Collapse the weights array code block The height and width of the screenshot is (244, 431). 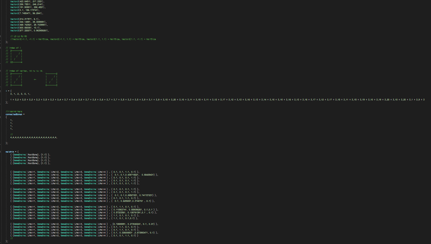click(x=2, y=152)
